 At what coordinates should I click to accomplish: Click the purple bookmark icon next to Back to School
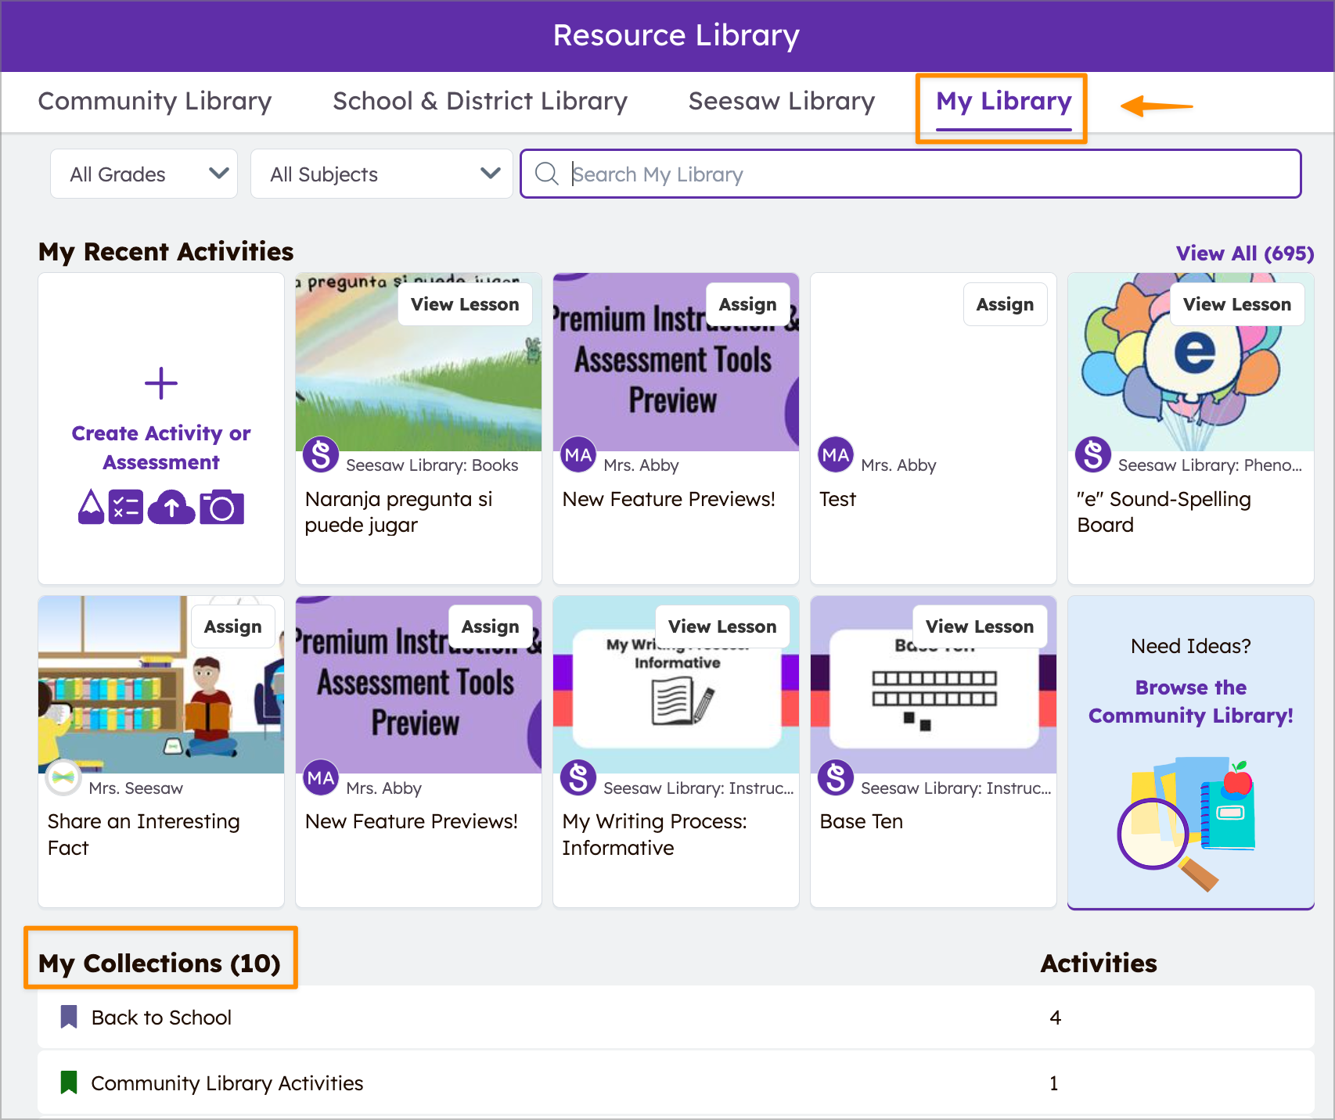coord(69,1016)
